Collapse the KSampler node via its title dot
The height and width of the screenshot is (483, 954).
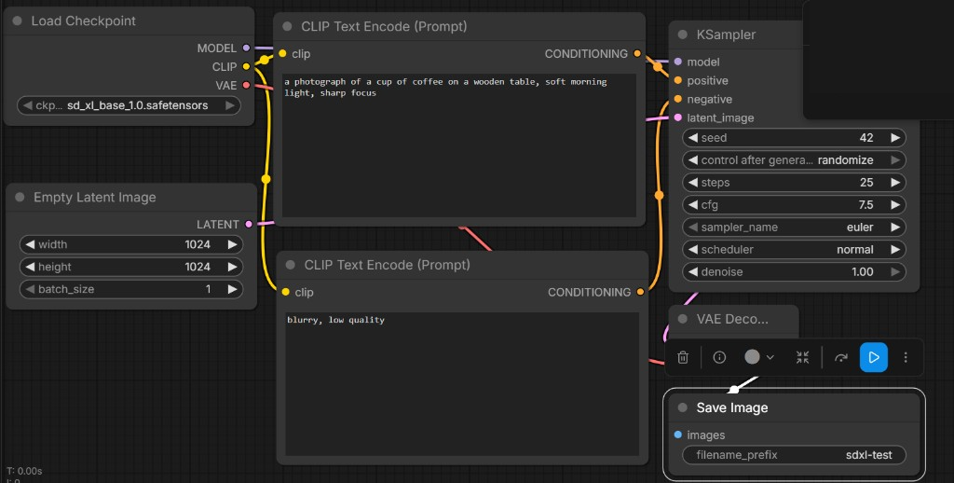coord(683,34)
